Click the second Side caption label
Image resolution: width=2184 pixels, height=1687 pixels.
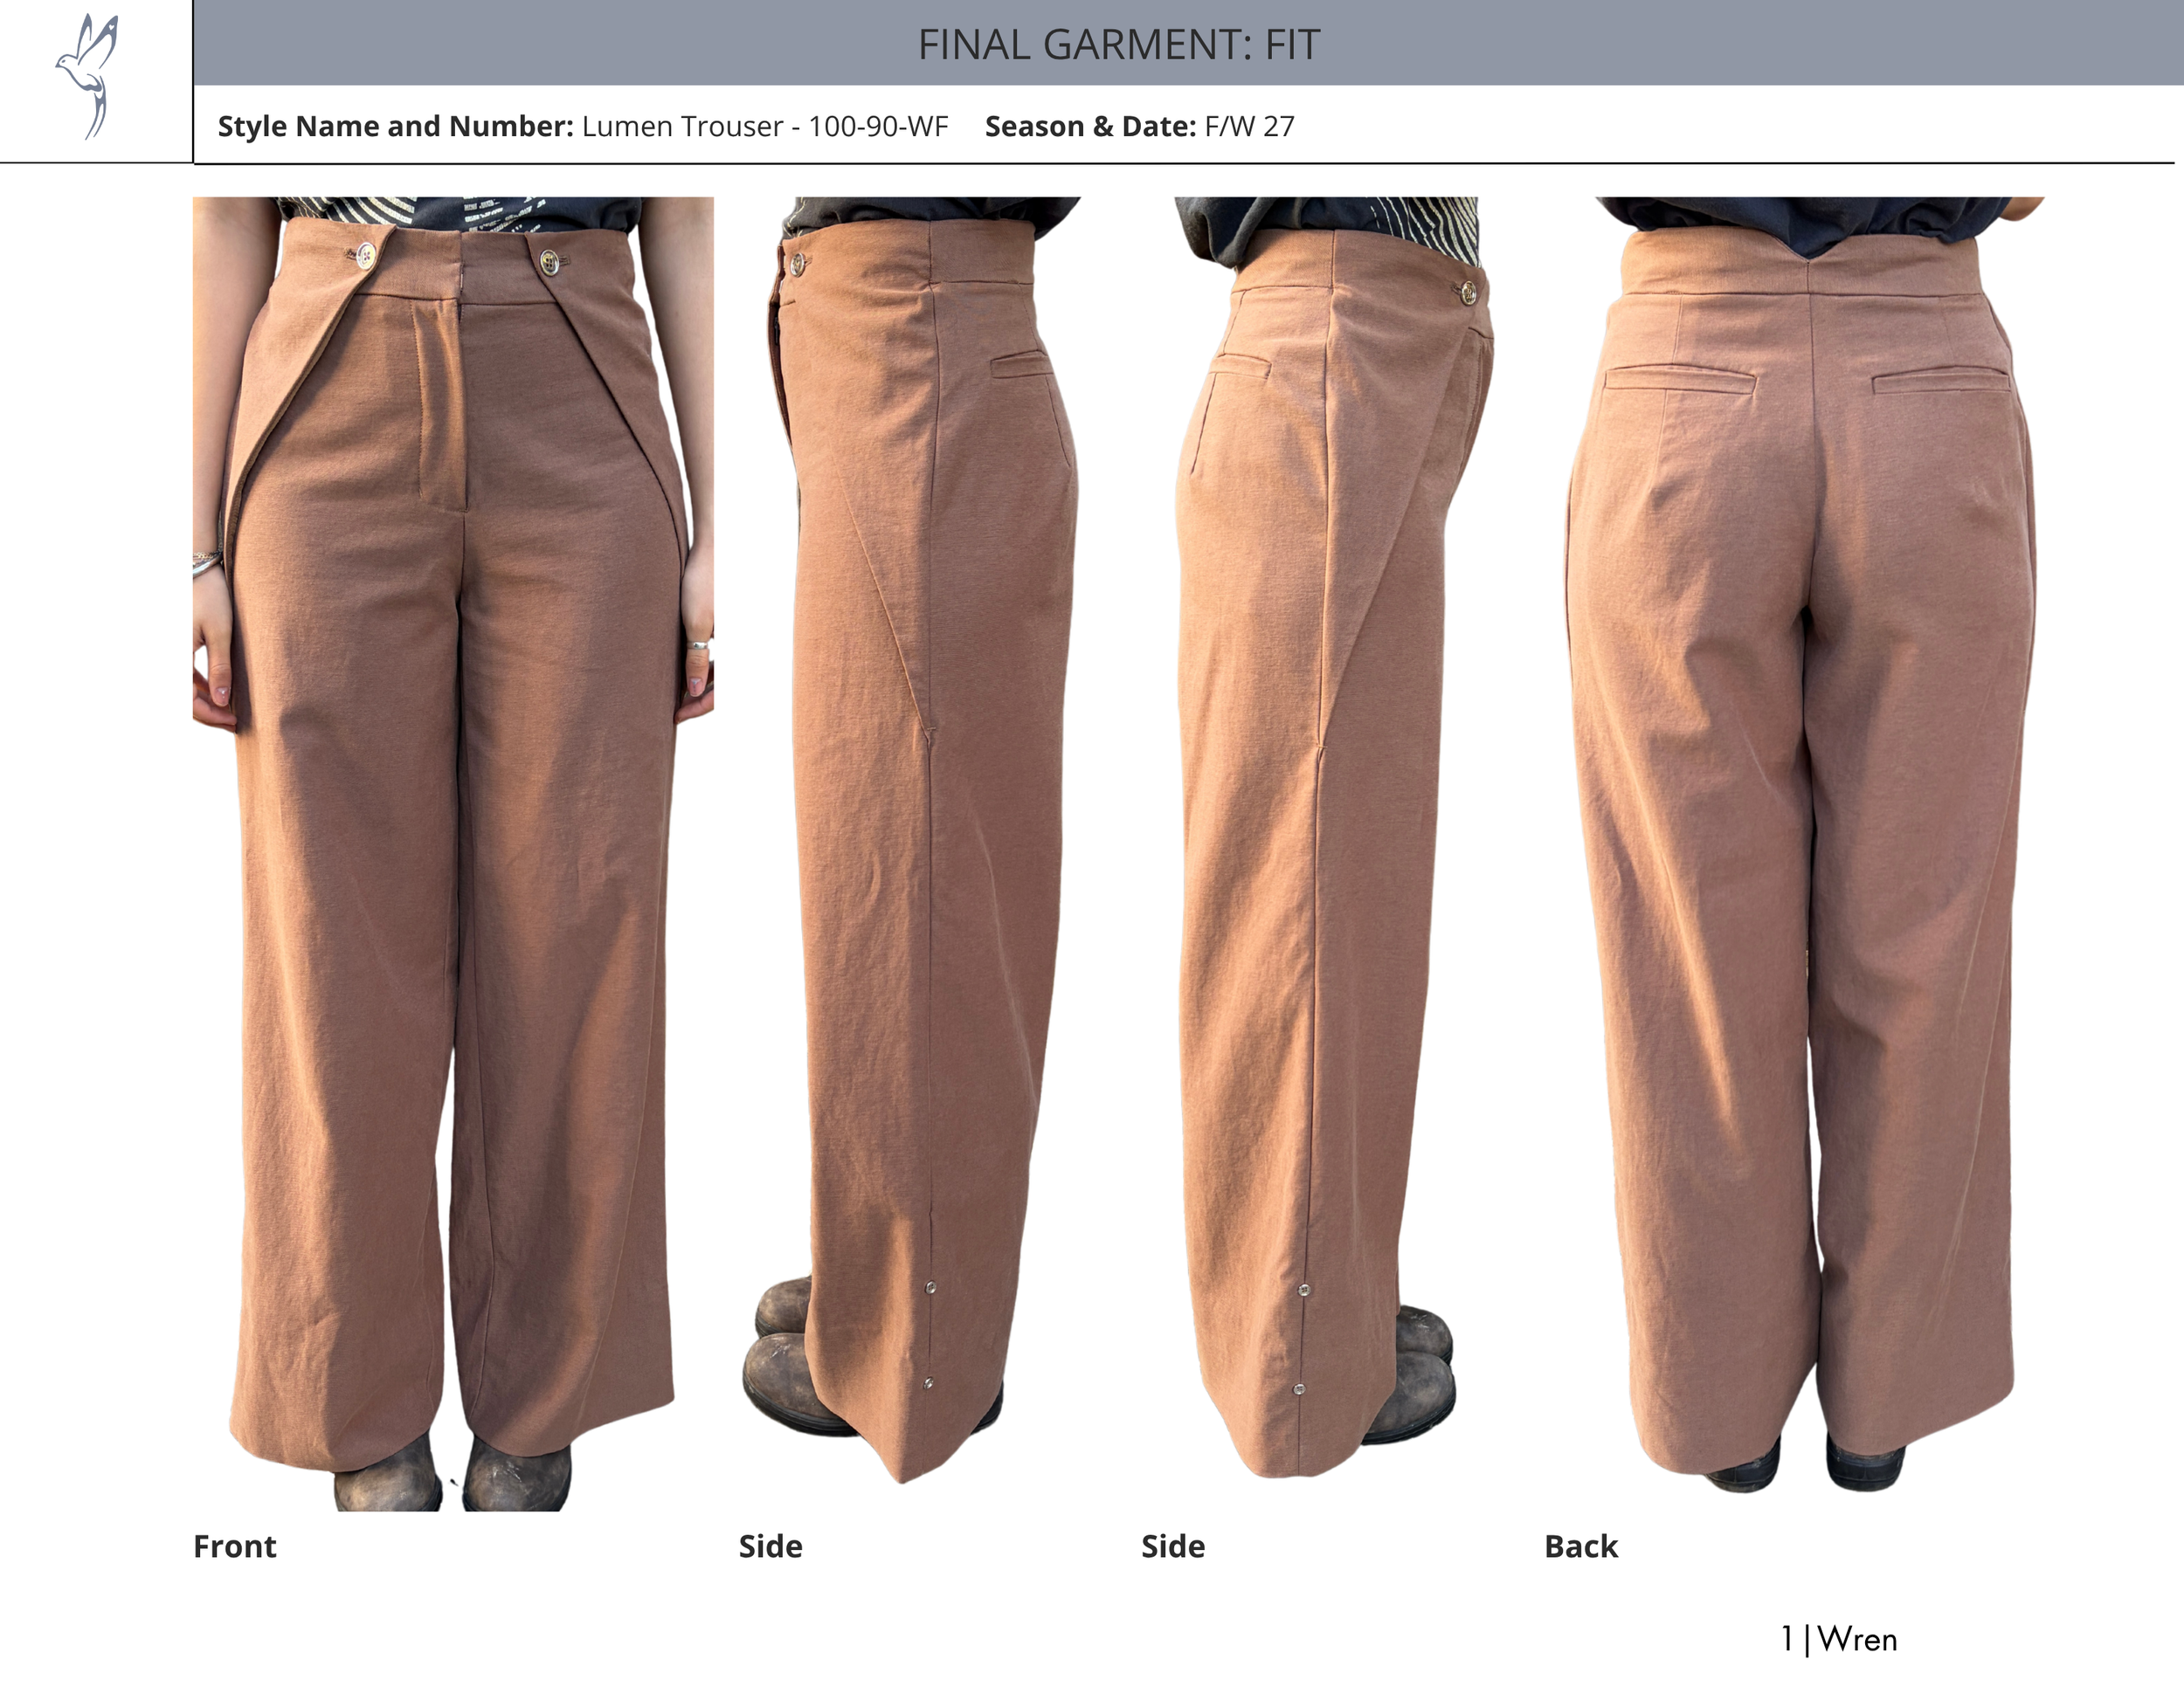[1173, 1546]
